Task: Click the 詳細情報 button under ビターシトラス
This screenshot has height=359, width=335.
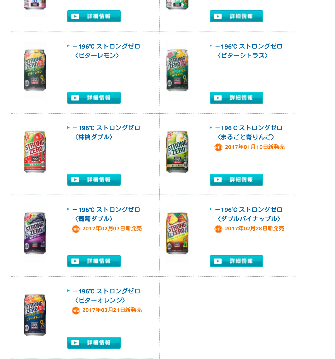Action: (x=236, y=98)
